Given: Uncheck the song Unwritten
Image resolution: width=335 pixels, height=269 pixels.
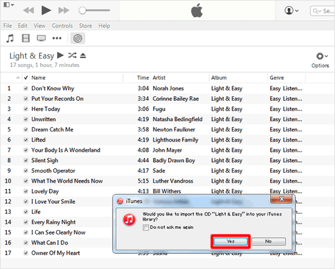Looking at the screenshot, I should coord(26,119).
